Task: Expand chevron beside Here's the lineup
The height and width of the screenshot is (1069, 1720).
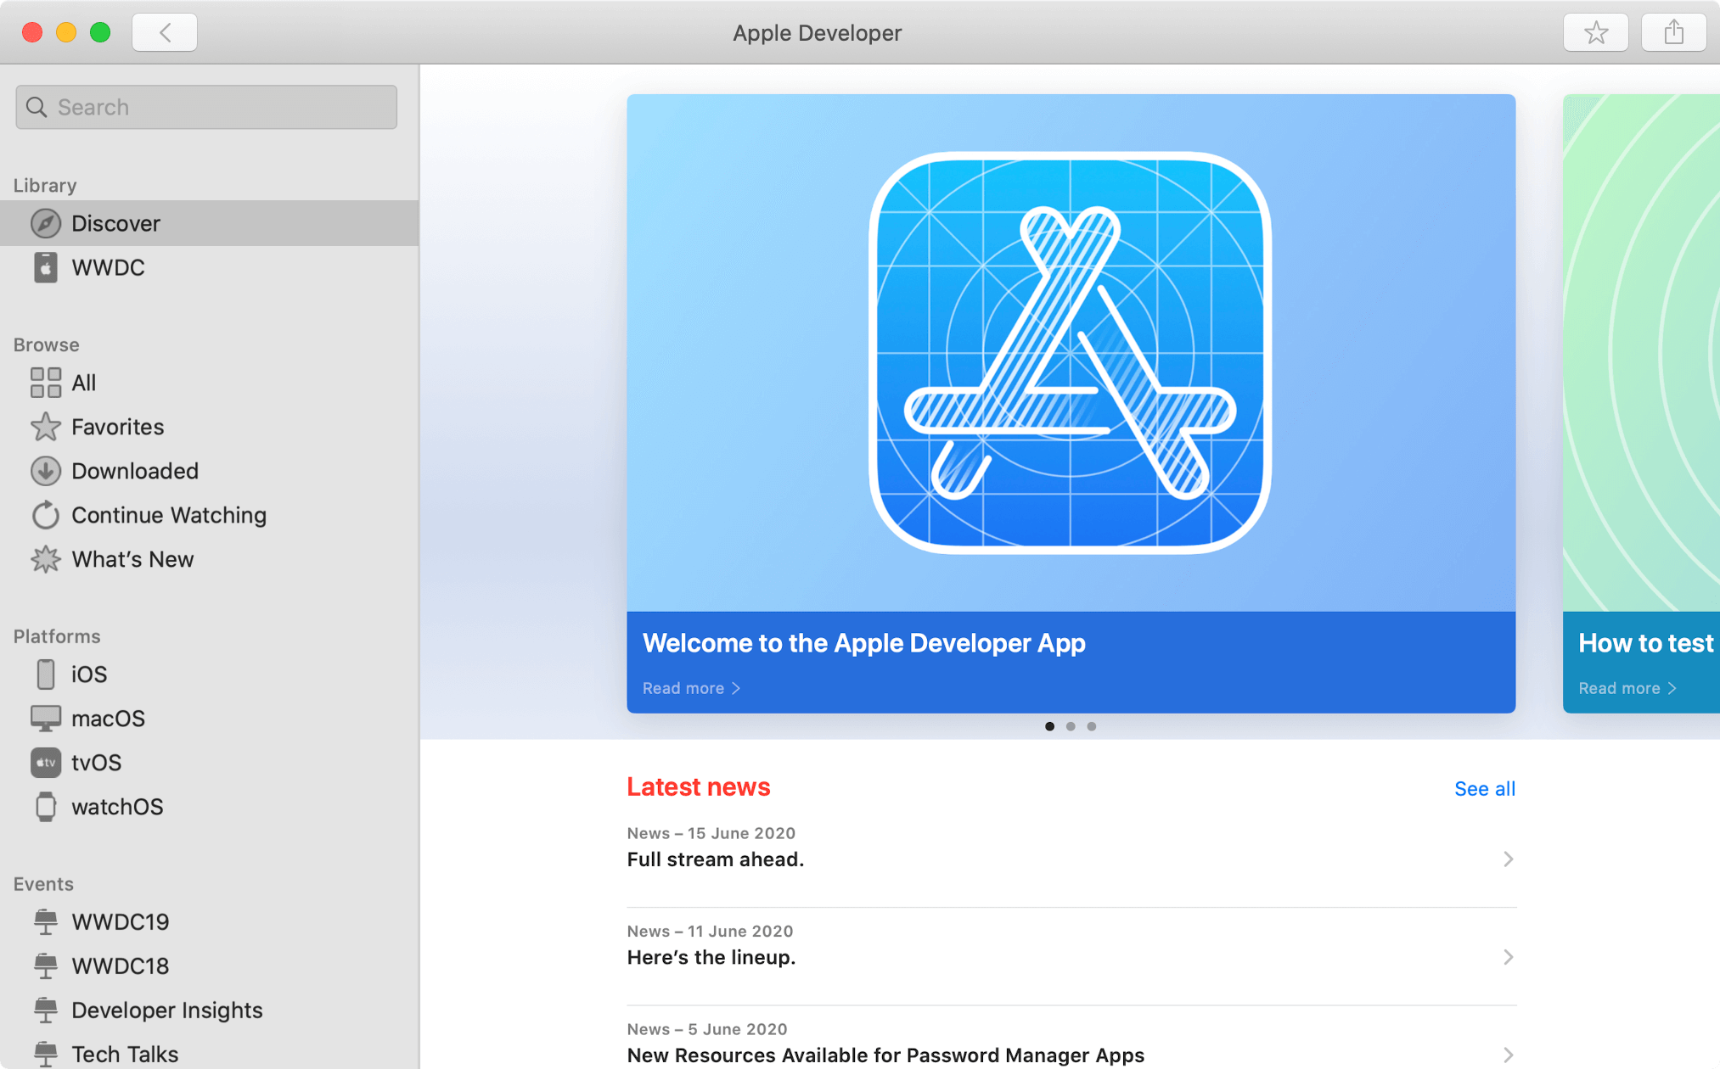Action: tap(1508, 957)
